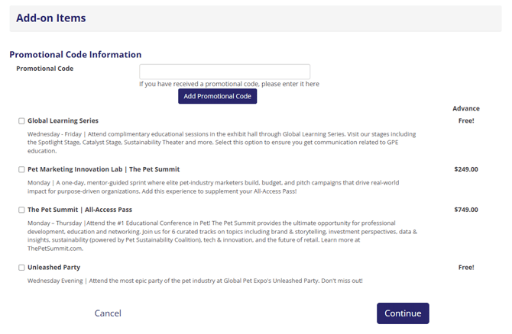512x334 pixels.
Task: Enable the Pet Marketing Innovation Lab checkbox
Action: point(21,170)
